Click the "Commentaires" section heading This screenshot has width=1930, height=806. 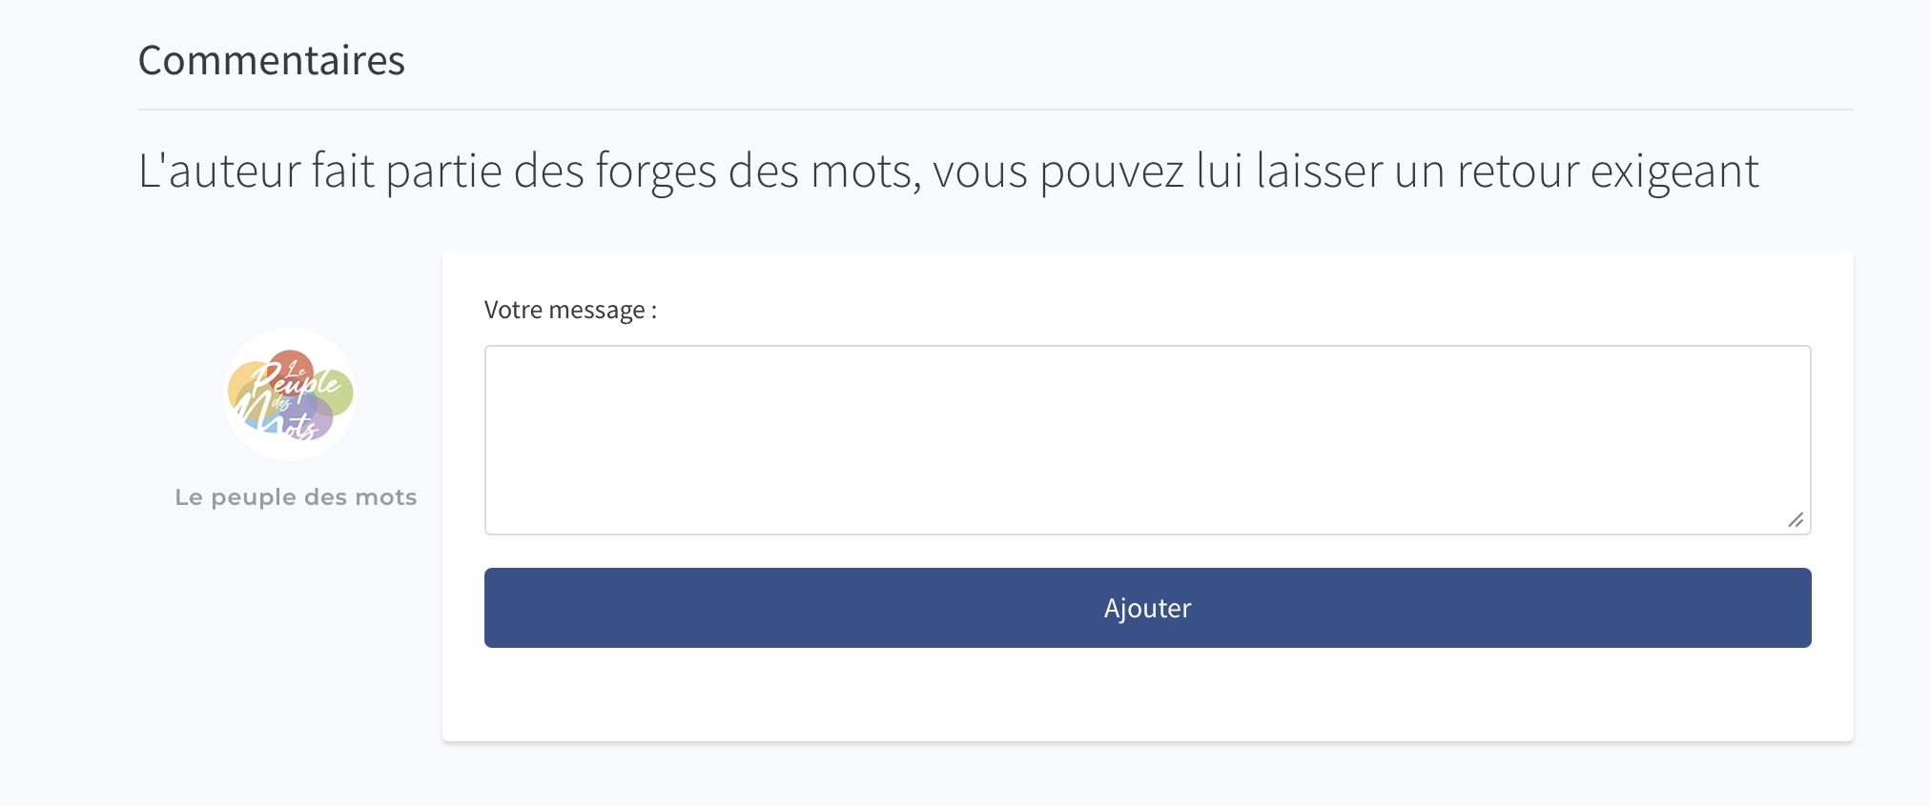(272, 61)
